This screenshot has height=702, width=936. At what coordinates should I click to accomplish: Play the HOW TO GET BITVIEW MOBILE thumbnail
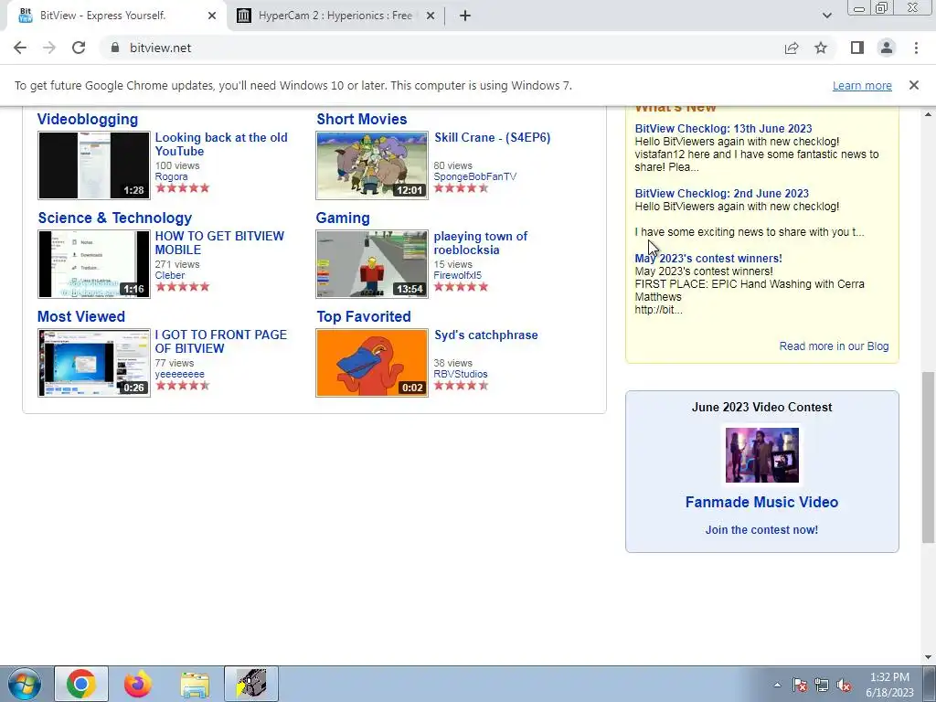(x=94, y=264)
